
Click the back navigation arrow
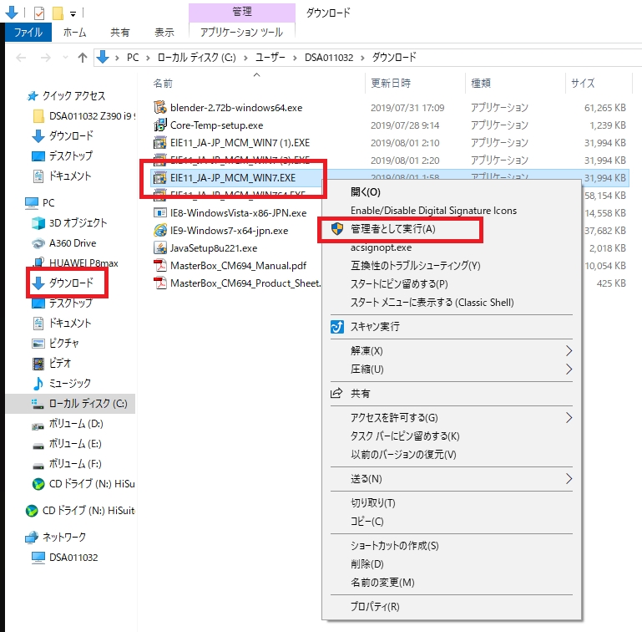[21, 58]
